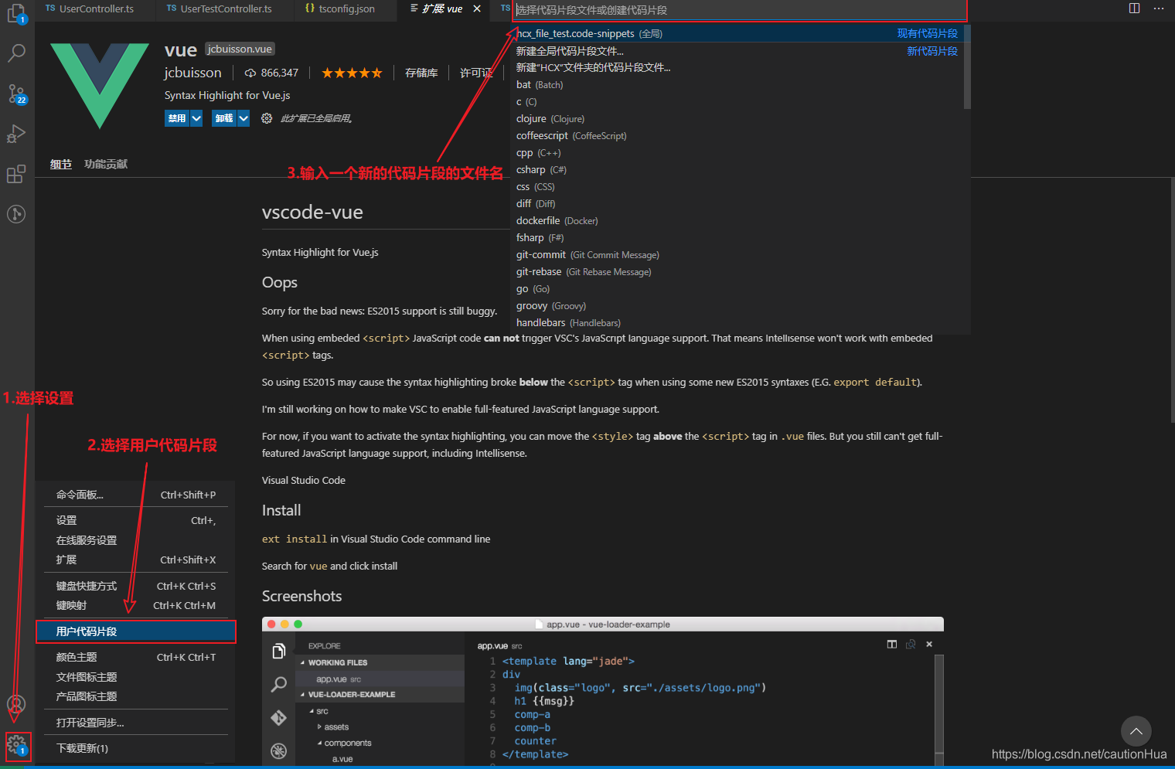The image size is (1175, 769).
Task: Open the Extensions view in activity bar
Action: 16,174
